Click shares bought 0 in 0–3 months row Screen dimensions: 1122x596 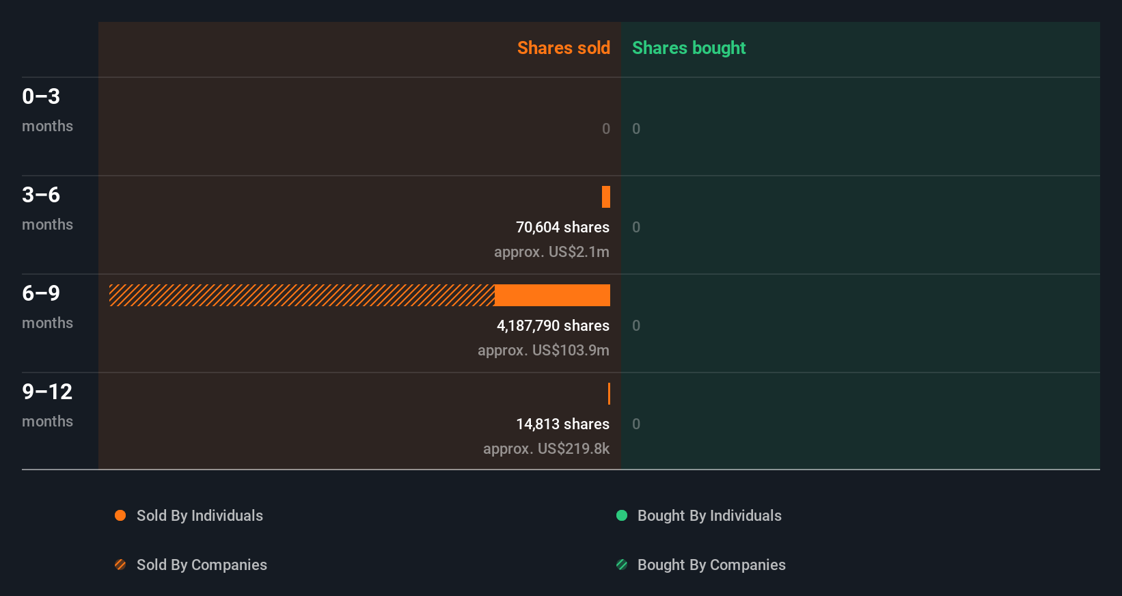click(x=636, y=128)
